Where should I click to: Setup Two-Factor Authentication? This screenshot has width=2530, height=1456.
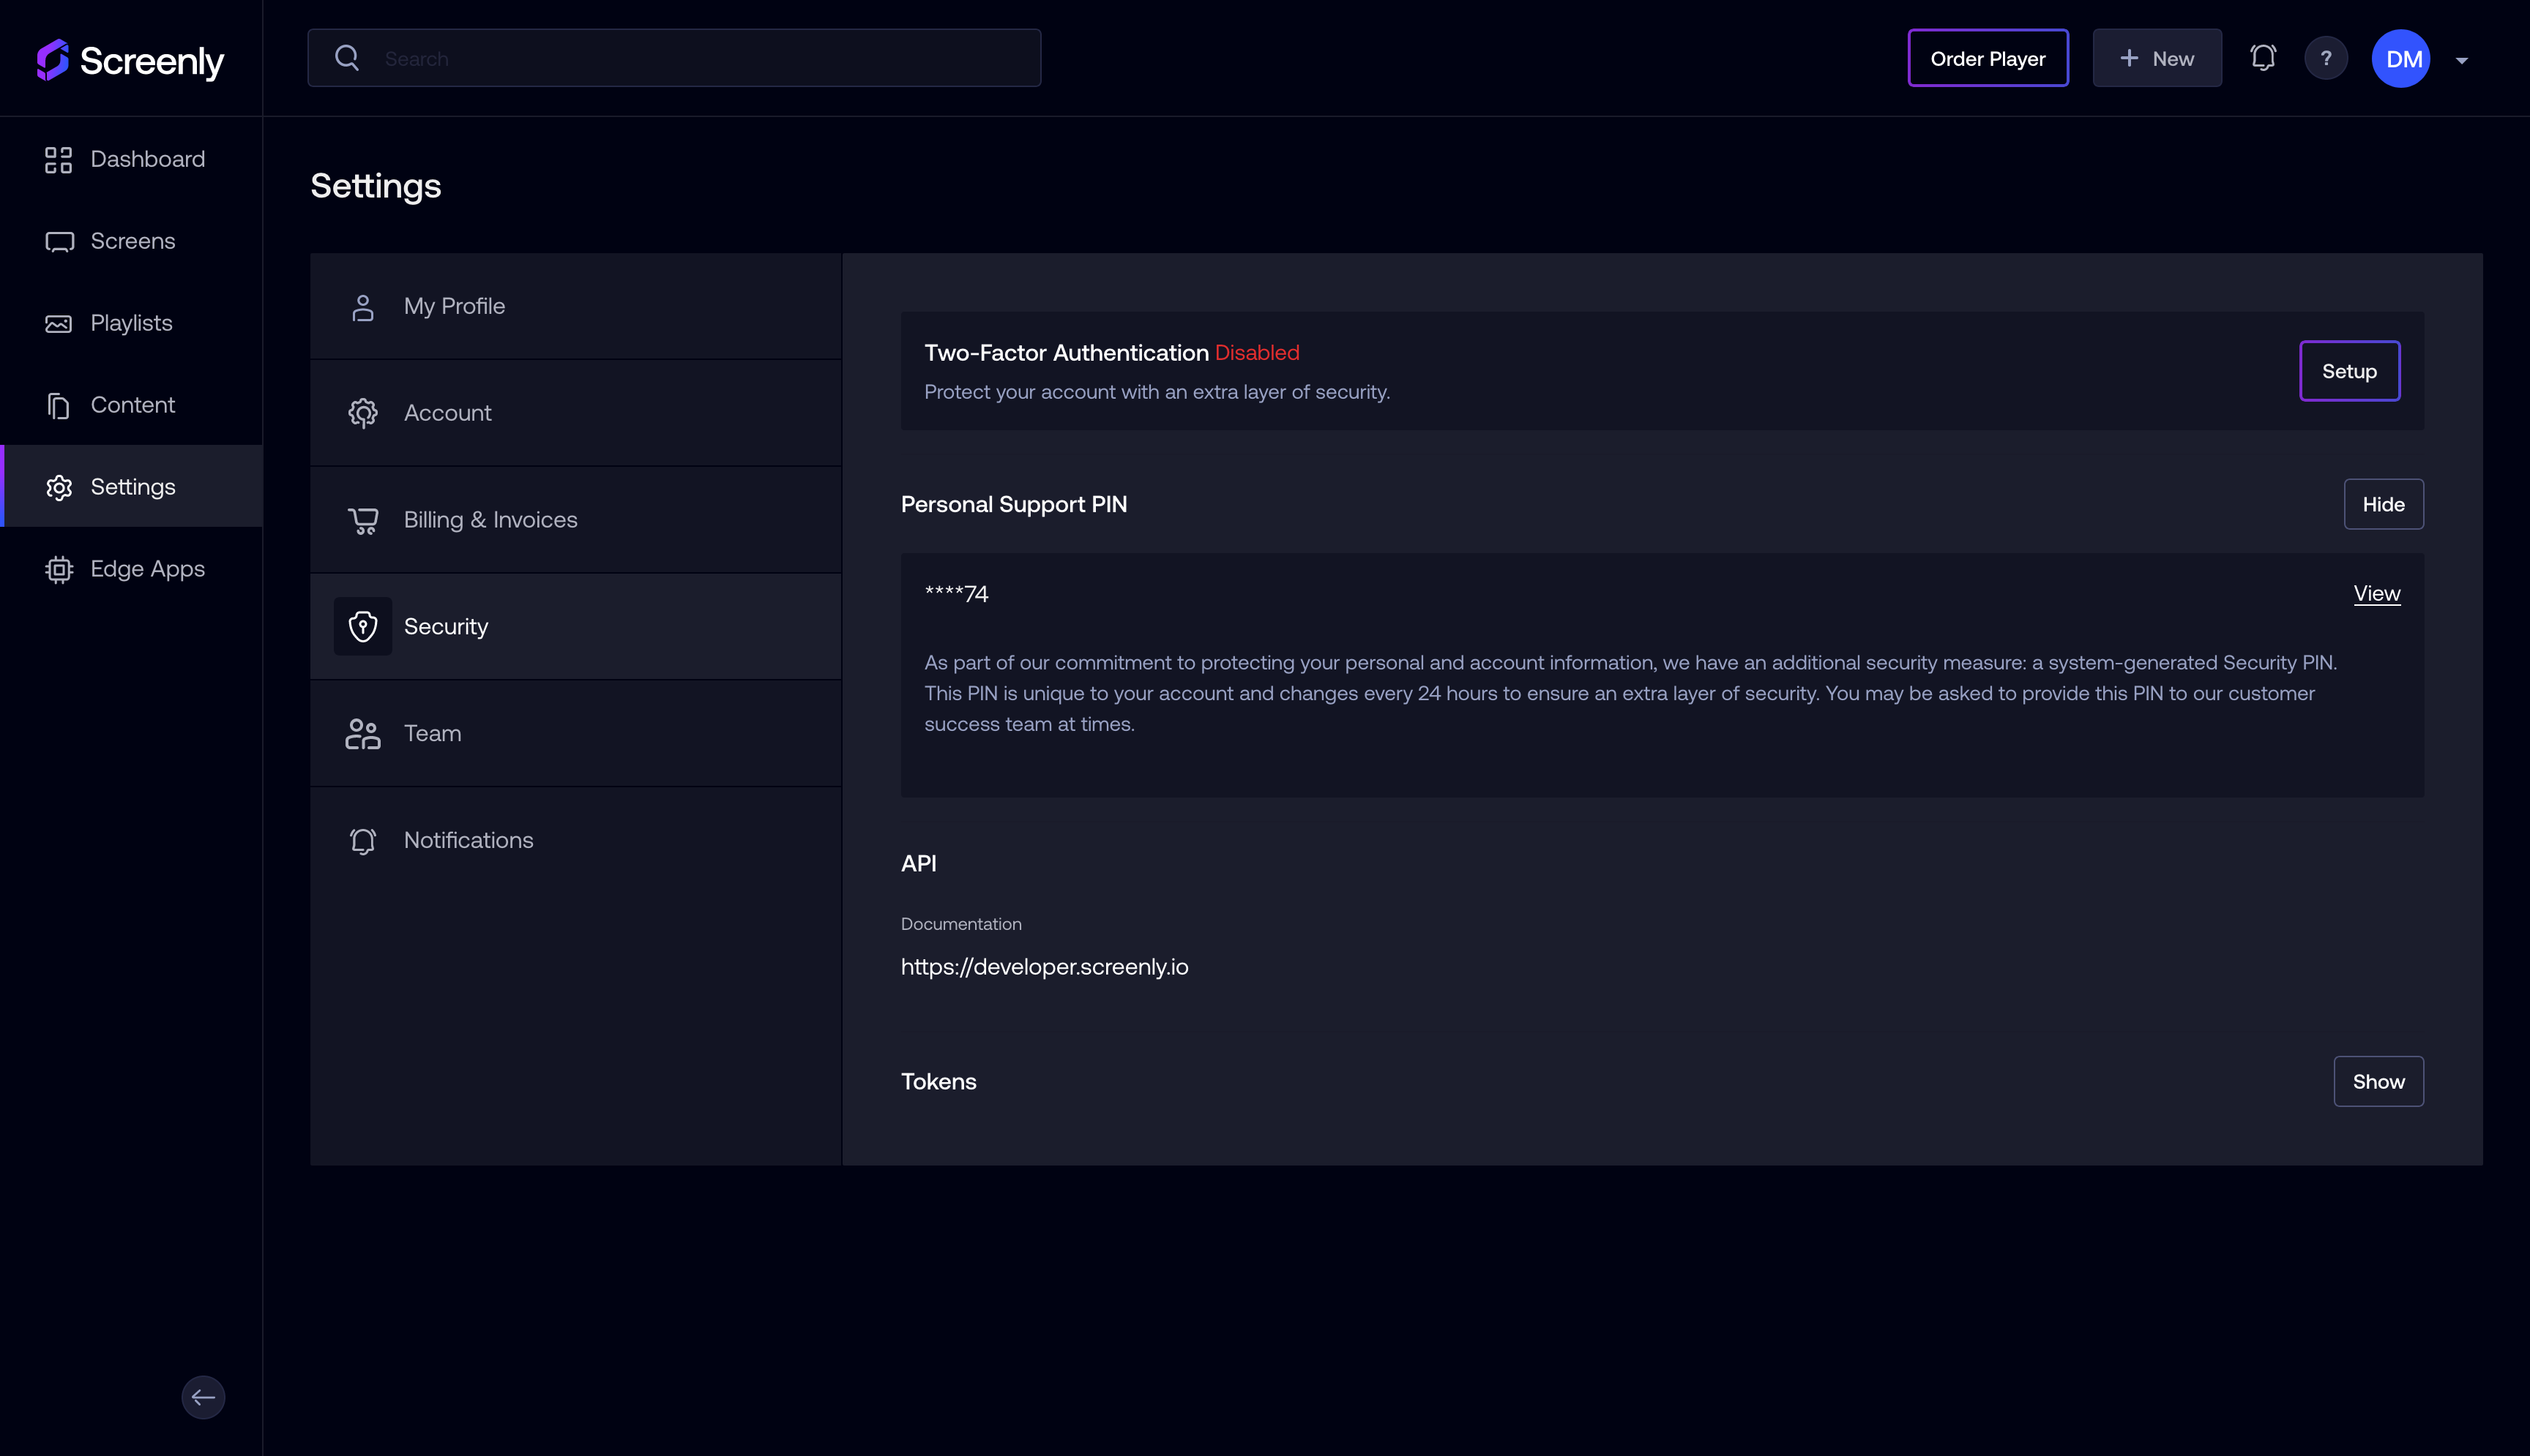tap(2349, 370)
